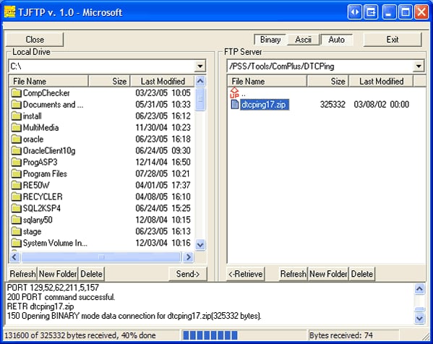This screenshot has width=433, height=344.
Task: Sort local files by Size header
Action: tap(109, 81)
